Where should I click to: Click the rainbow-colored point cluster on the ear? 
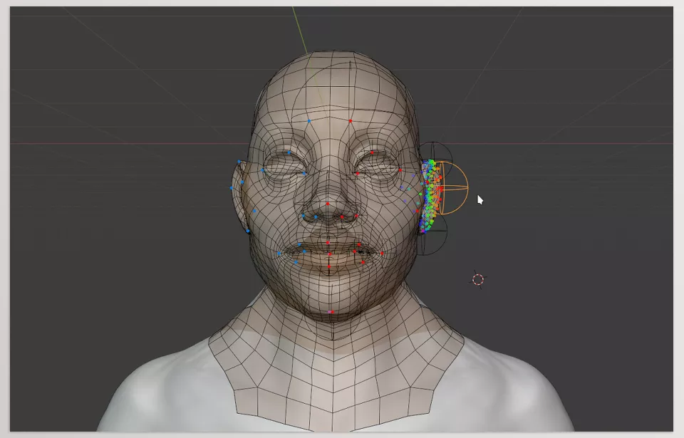pyautogui.click(x=430, y=195)
